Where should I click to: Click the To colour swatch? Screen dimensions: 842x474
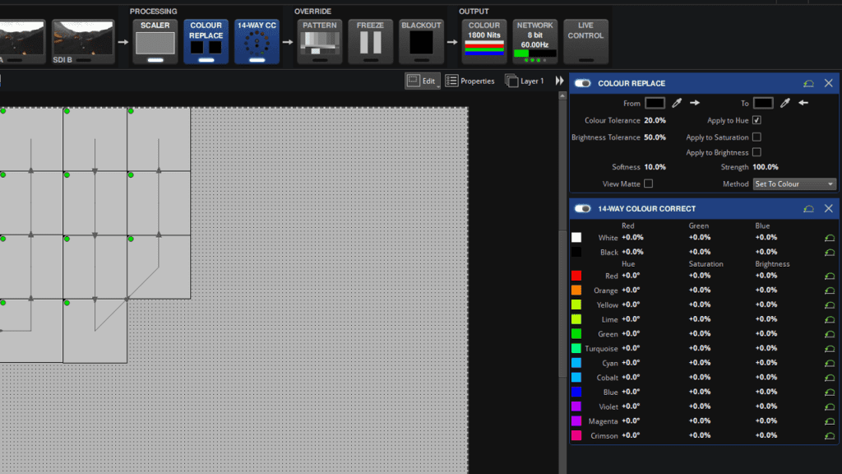(x=763, y=103)
